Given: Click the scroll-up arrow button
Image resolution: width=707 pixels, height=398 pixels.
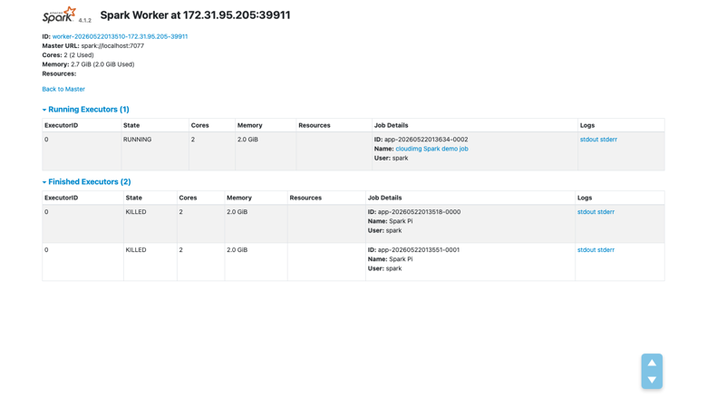Looking at the screenshot, I should point(652,363).
